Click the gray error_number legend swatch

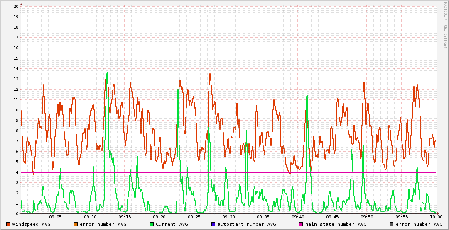point(392,224)
